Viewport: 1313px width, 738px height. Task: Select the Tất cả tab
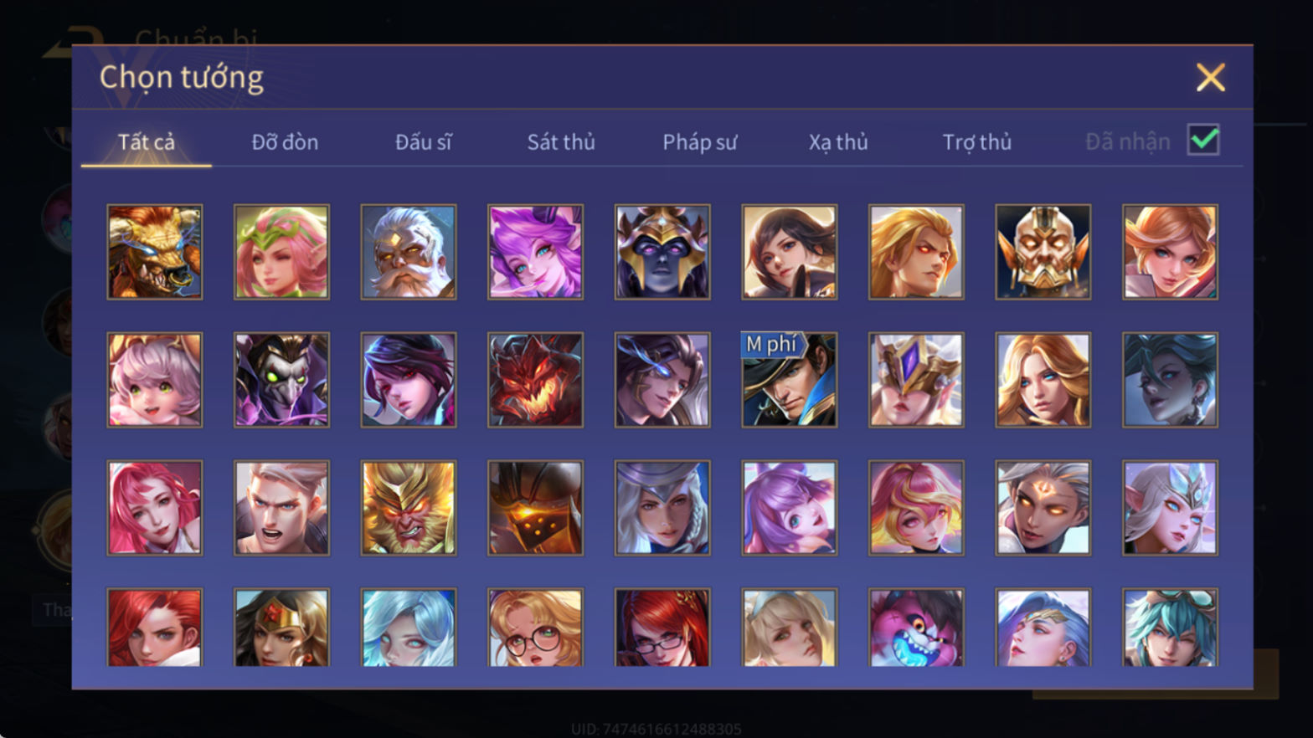click(147, 142)
